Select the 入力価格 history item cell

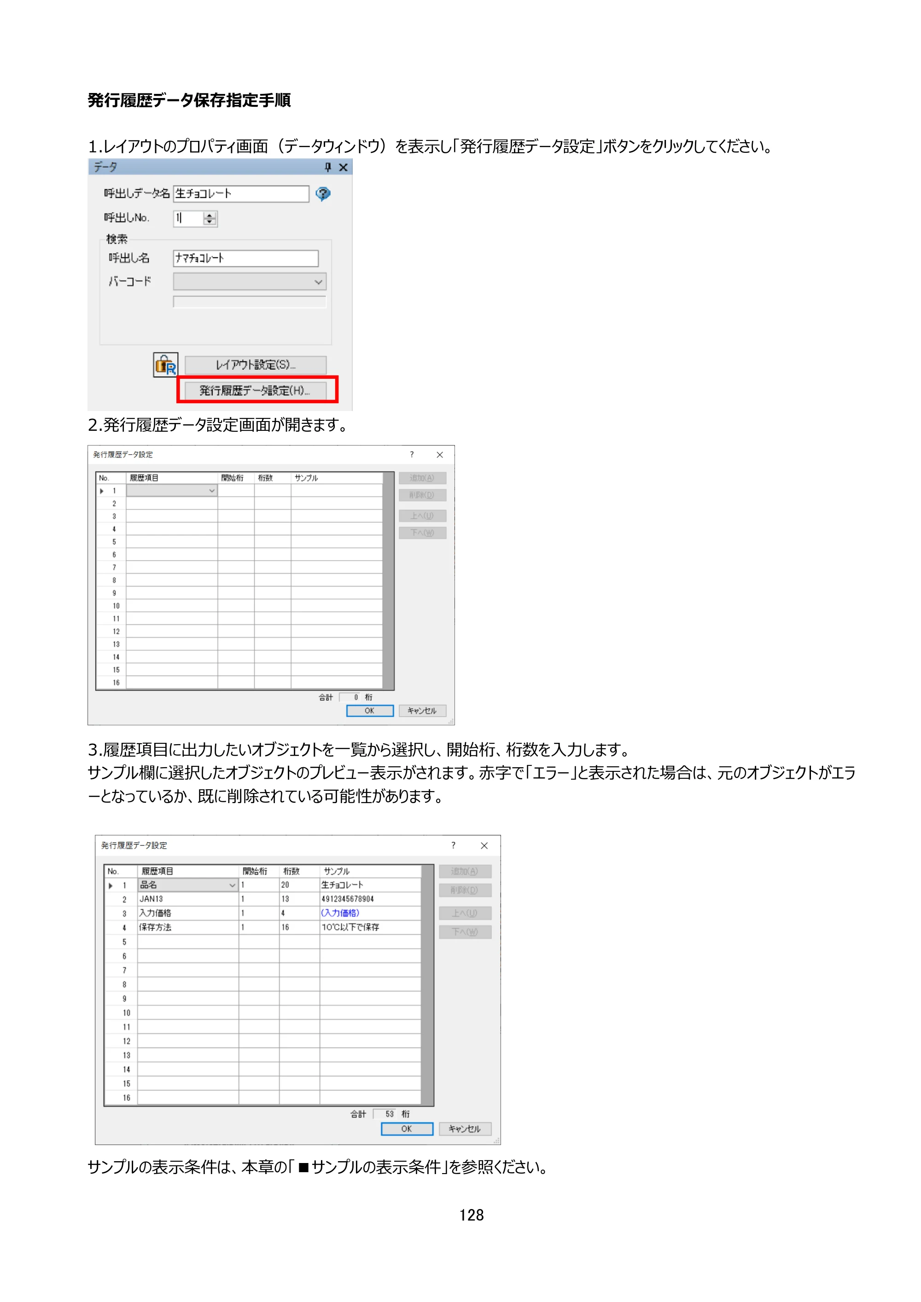pyautogui.click(x=188, y=913)
